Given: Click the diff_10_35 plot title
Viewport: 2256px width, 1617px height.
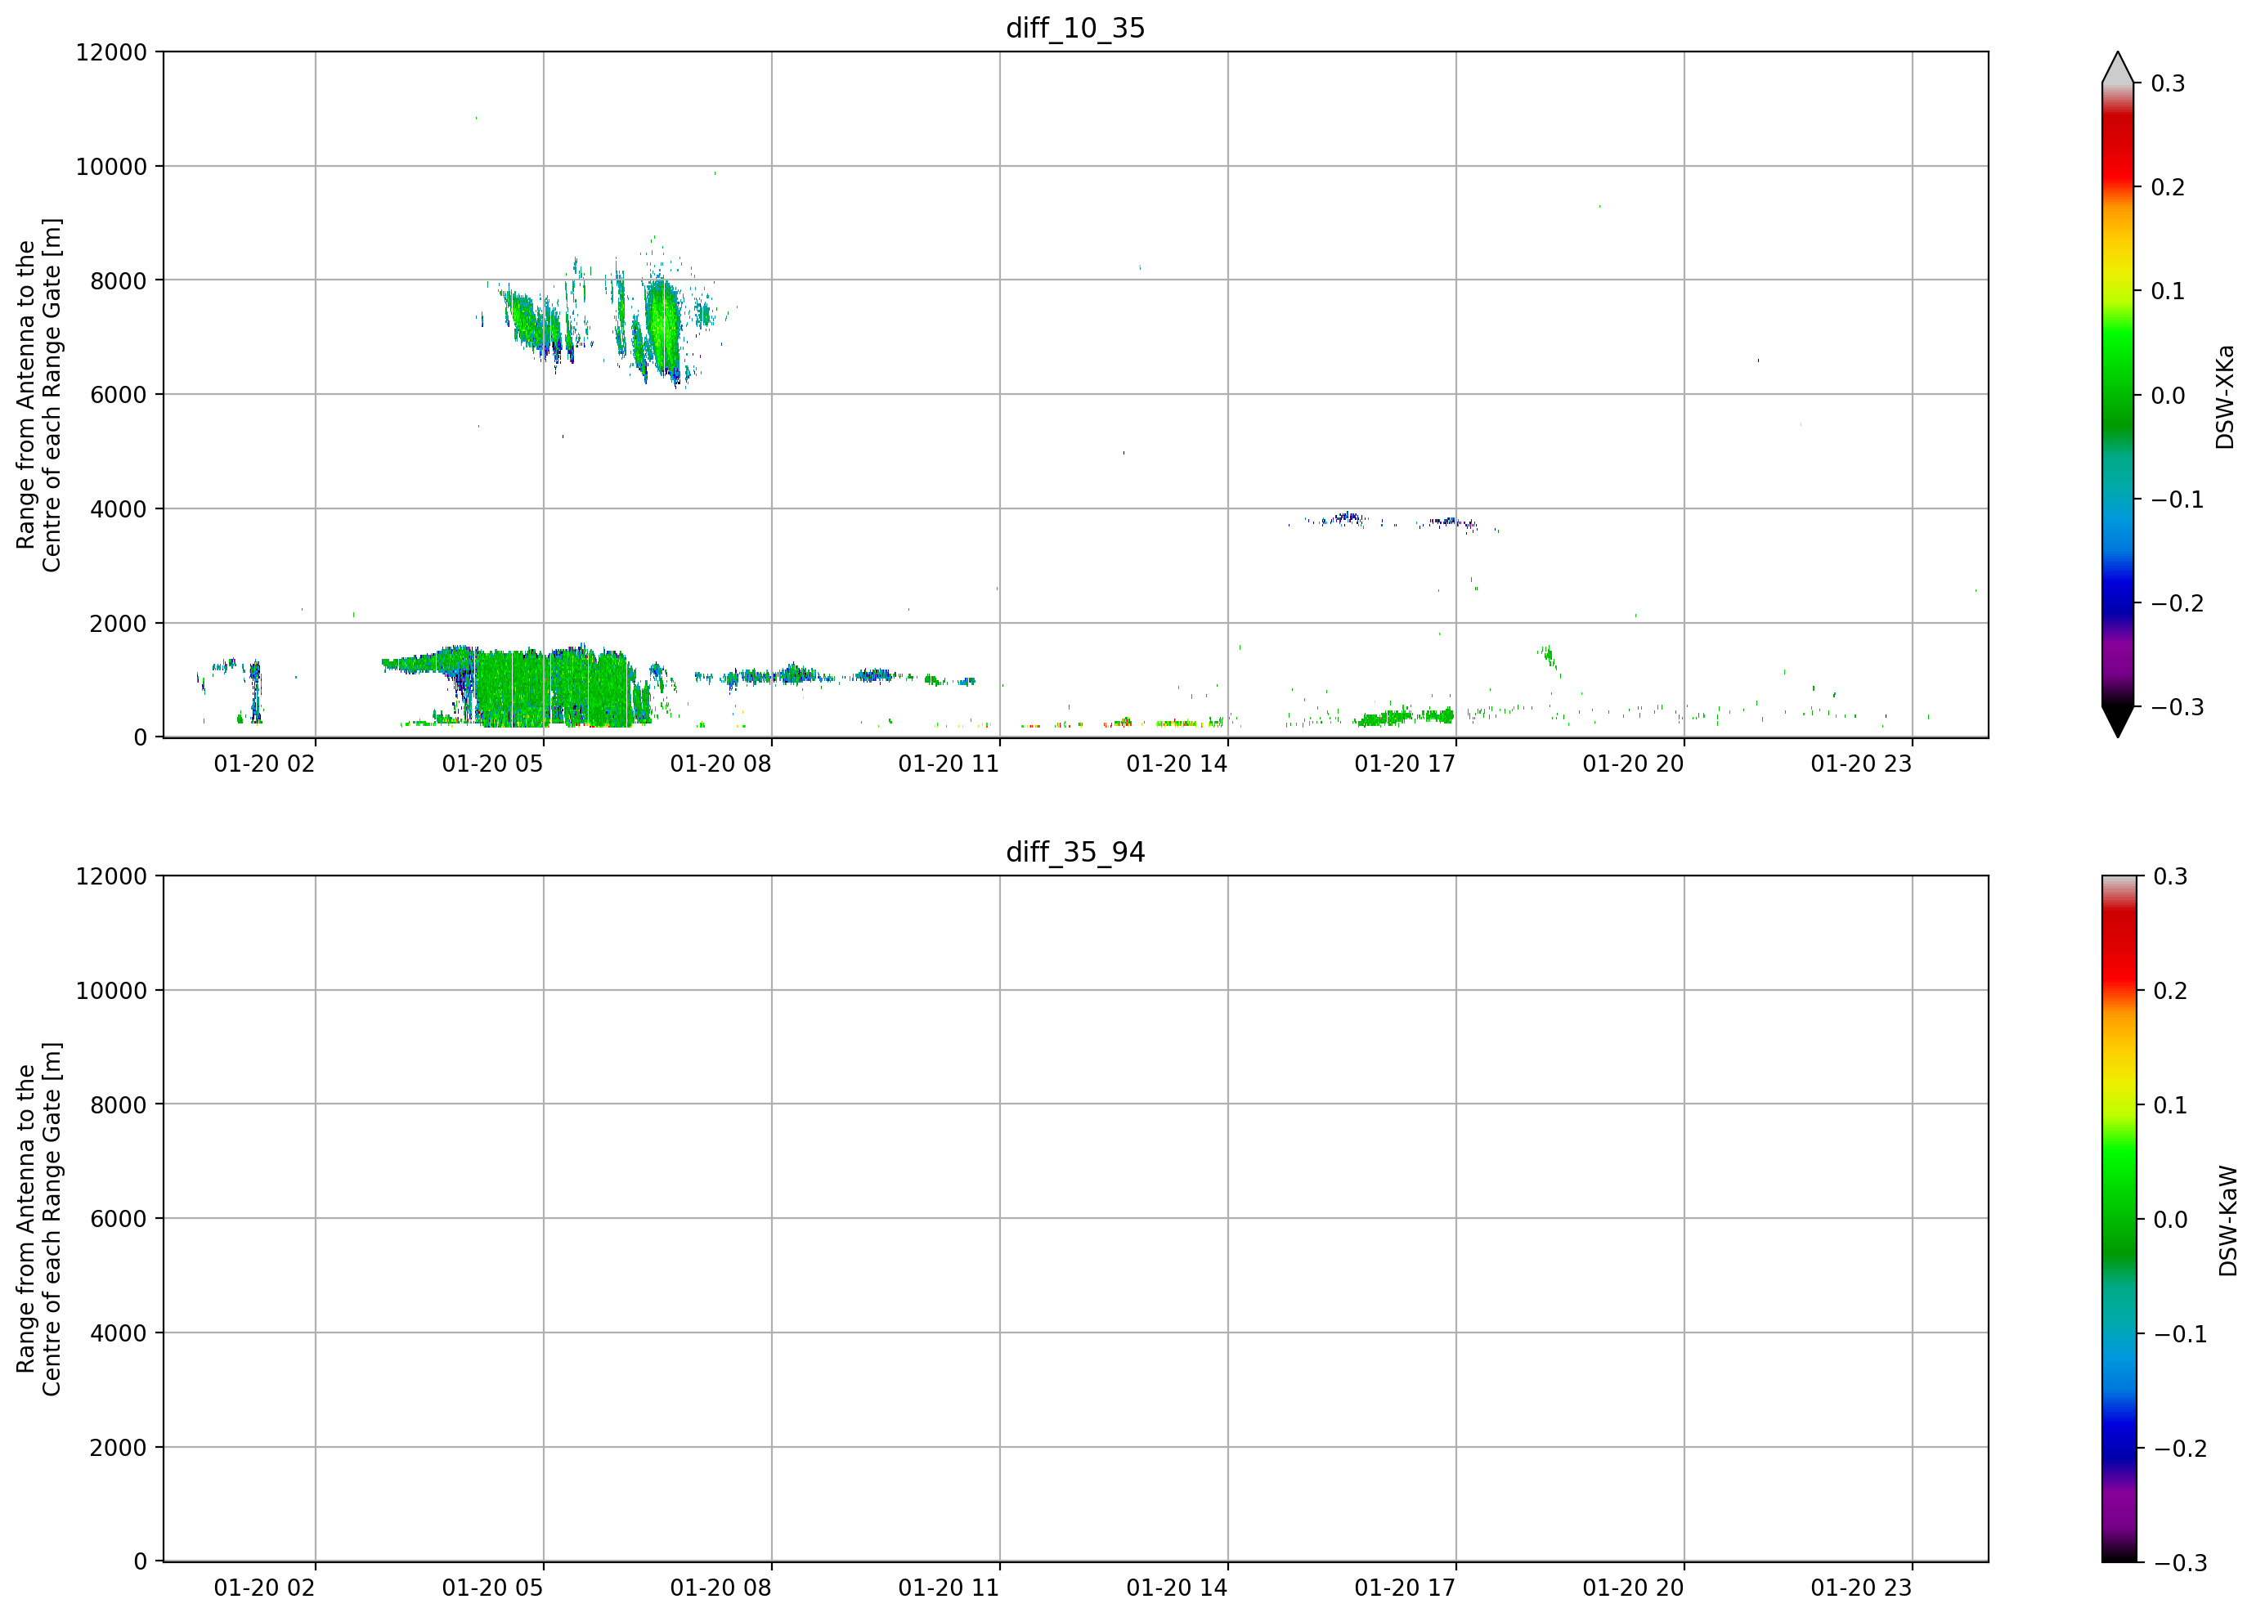Looking at the screenshot, I should (1075, 28).
